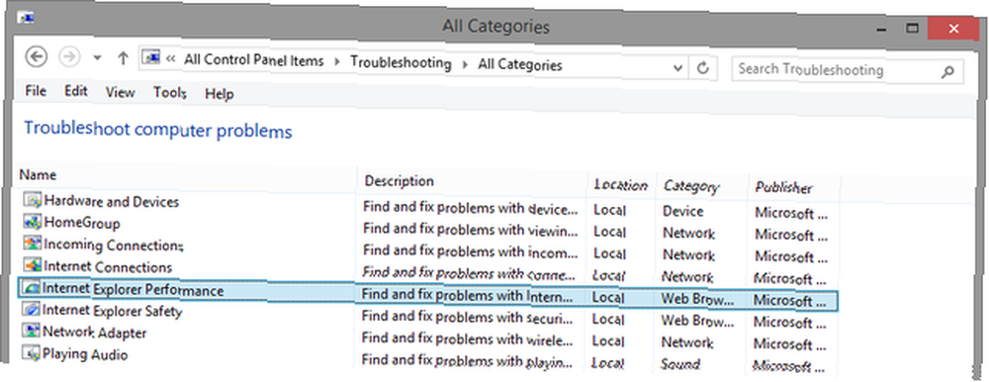
Task: Click the Search Troubleshooting box
Action: point(848,69)
